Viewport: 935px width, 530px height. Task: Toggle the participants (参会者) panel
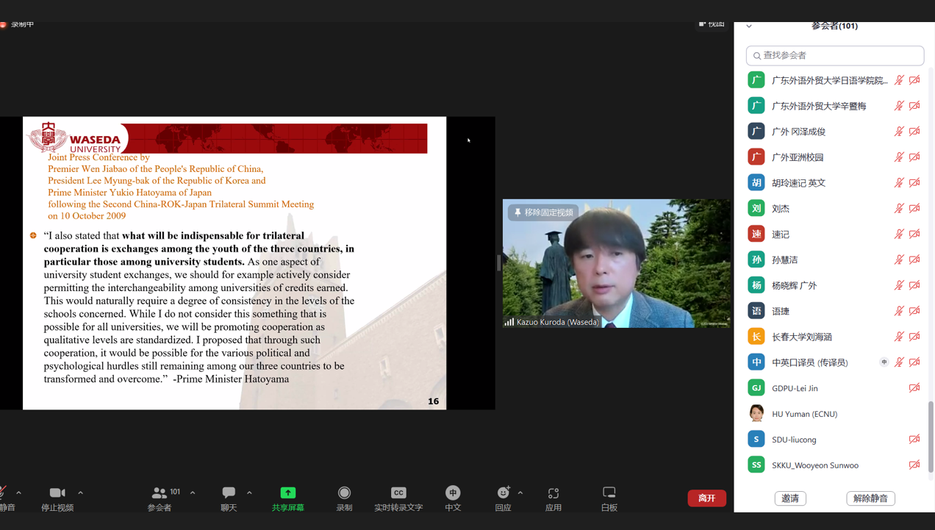(x=160, y=493)
